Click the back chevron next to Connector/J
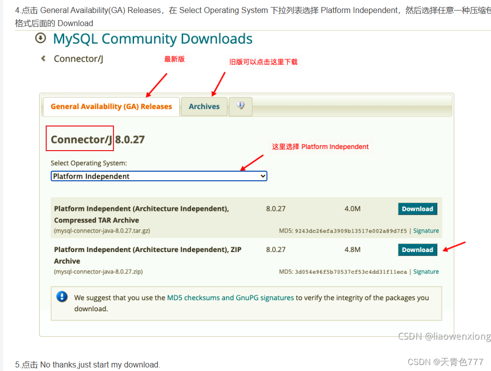 pyautogui.click(x=43, y=58)
